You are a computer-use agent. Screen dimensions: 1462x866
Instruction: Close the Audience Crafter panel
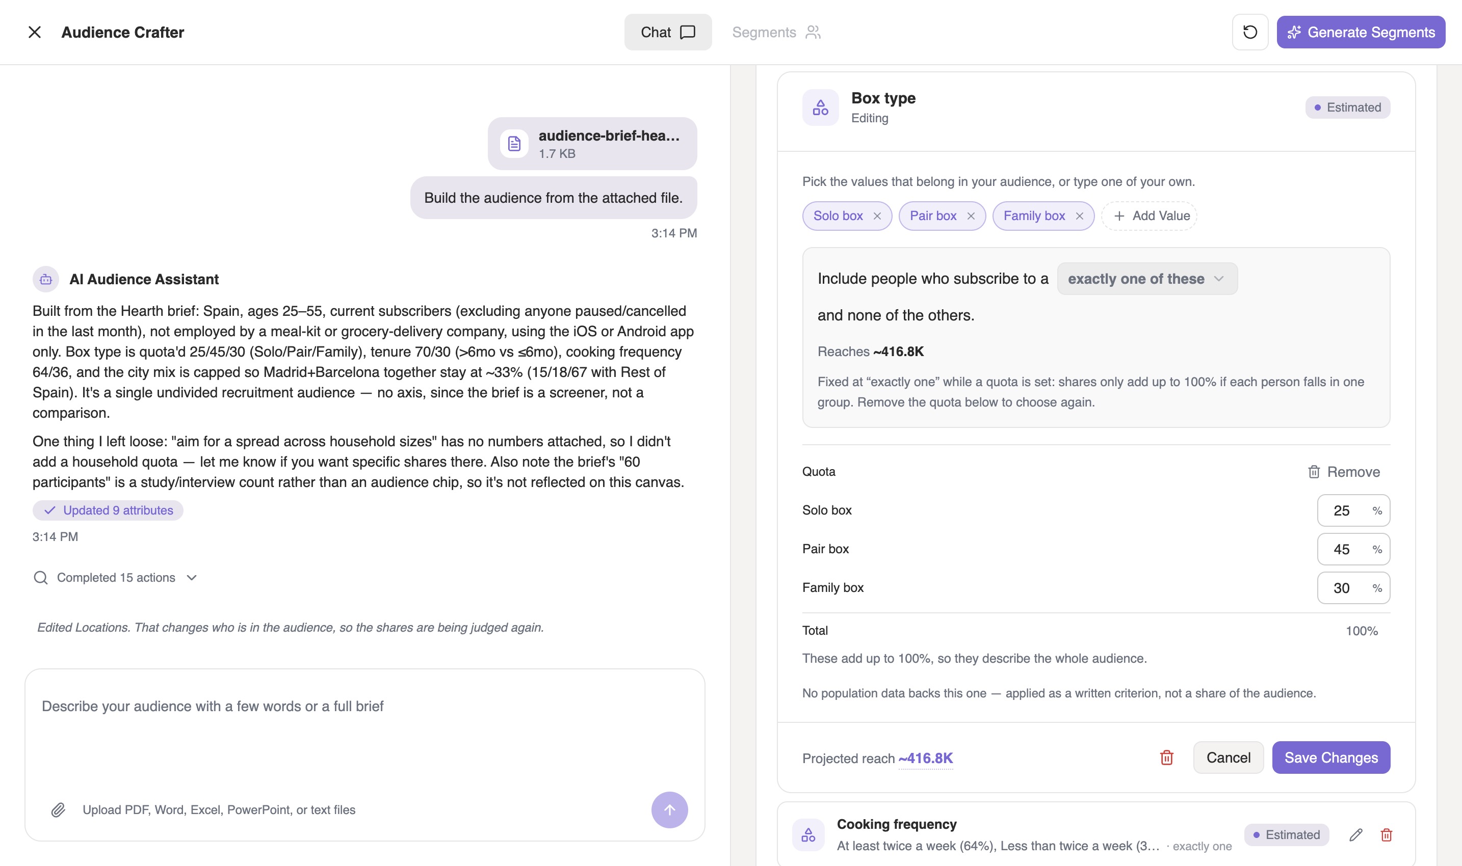(35, 32)
